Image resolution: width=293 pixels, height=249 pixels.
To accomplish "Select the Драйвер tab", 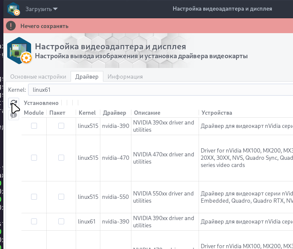I will [x=87, y=76].
